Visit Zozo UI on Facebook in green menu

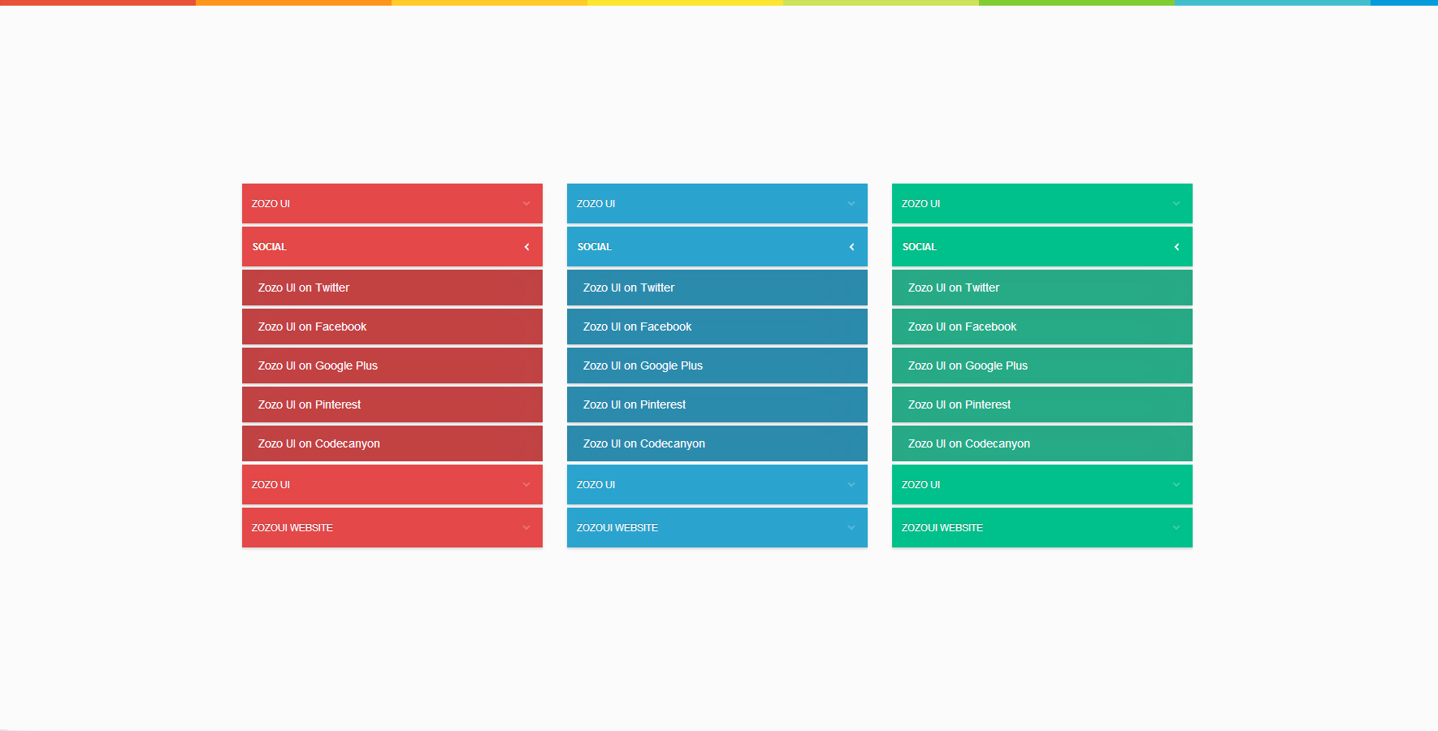1042,327
